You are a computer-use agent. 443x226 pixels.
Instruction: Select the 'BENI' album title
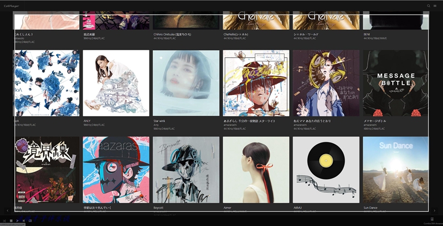point(367,34)
